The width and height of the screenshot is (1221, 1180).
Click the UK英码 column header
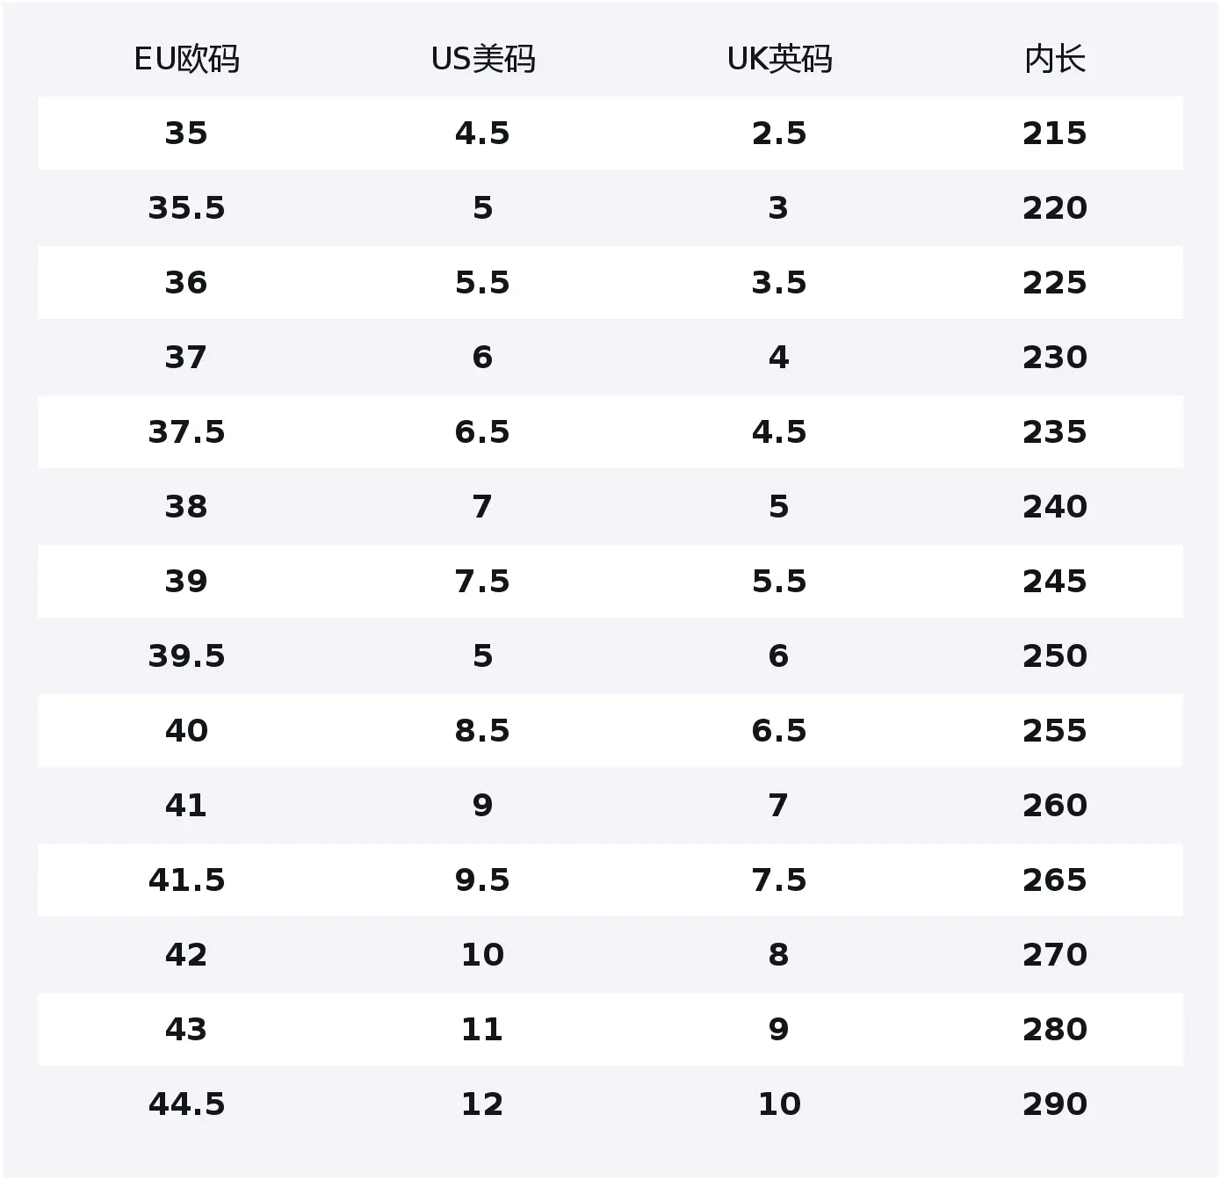pos(779,60)
